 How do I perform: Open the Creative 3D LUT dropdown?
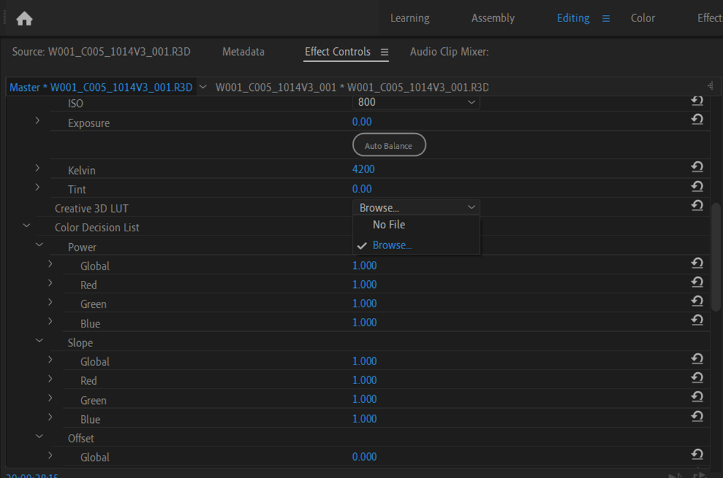tap(416, 207)
